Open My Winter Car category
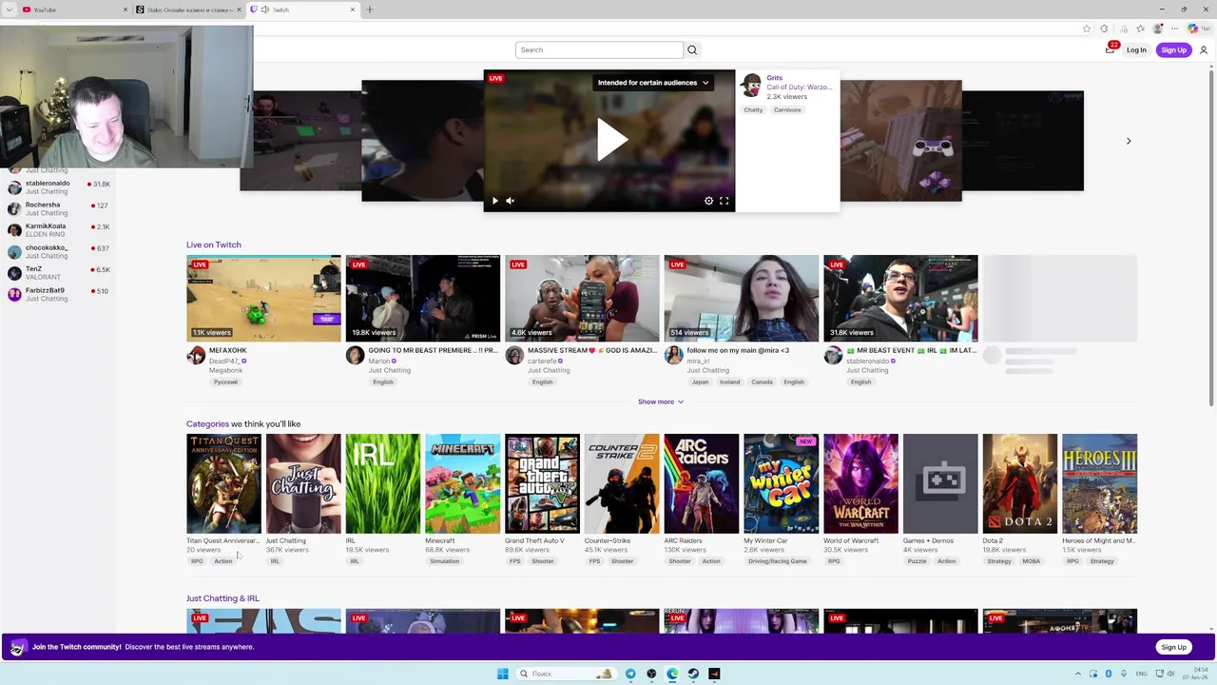 [x=781, y=483]
